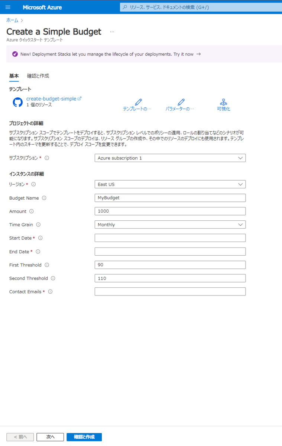
Task: Click the info icon beside Contact Emails
Action: [50, 292]
